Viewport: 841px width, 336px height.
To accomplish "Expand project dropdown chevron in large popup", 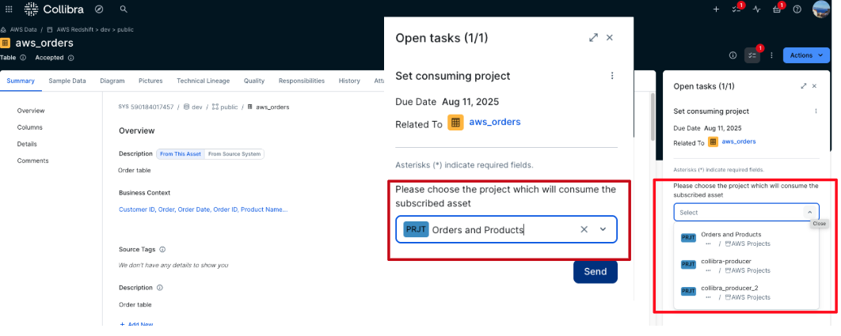I will point(603,229).
